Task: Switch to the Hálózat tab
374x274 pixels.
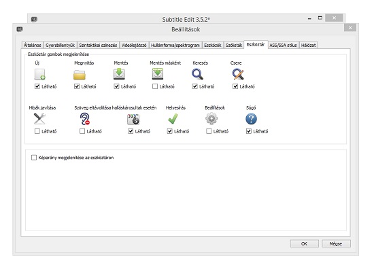Action: pos(308,45)
